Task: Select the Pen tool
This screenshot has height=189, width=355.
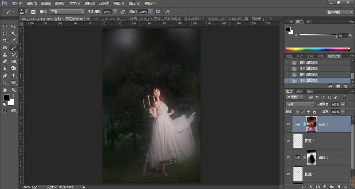Action: coord(5,75)
